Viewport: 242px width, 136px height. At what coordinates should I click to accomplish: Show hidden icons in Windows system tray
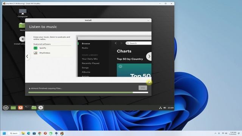click(216, 133)
